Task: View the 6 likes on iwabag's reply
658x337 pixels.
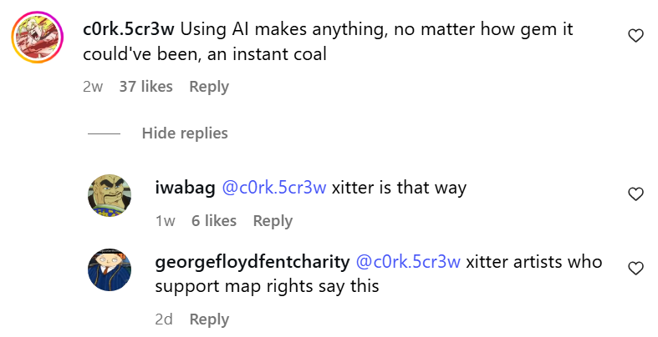Action: pos(213,221)
